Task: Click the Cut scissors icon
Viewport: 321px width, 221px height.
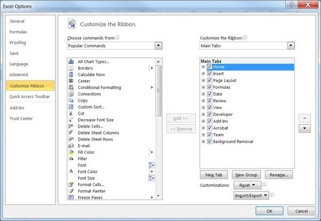Action: pyautogui.click(x=71, y=113)
